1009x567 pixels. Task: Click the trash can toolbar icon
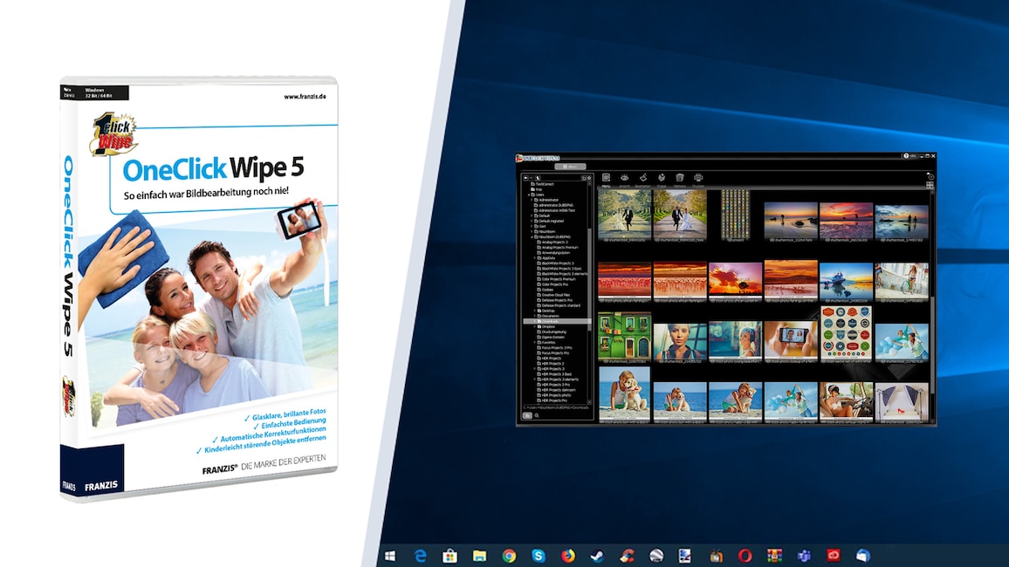(680, 177)
